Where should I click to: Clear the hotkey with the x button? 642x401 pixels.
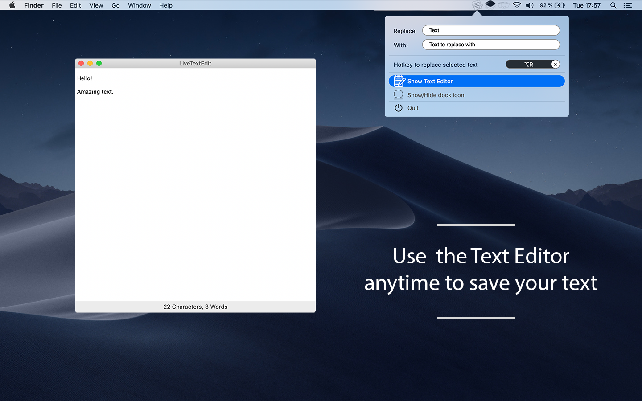[555, 64]
